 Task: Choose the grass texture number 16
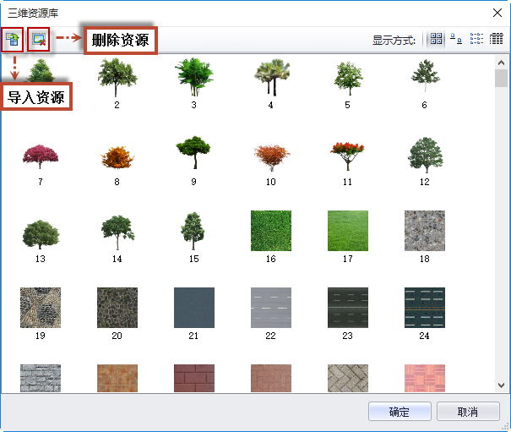[x=270, y=231]
